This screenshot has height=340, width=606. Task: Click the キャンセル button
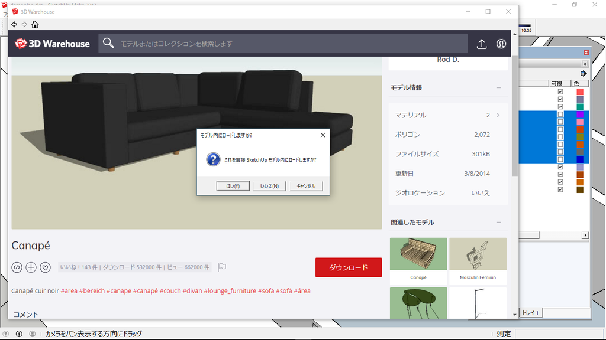point(306,186)
